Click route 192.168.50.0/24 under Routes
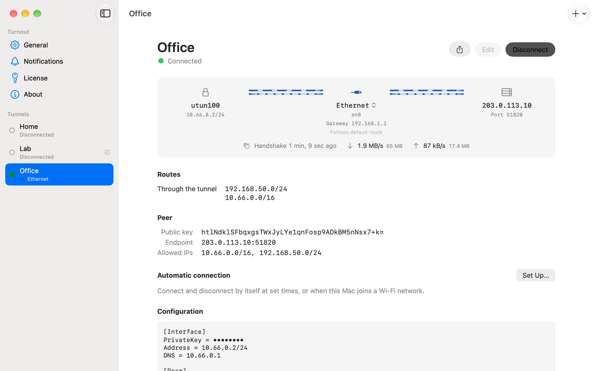 (256, 189)
